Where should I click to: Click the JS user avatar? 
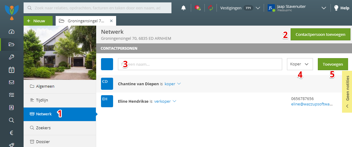271,8
